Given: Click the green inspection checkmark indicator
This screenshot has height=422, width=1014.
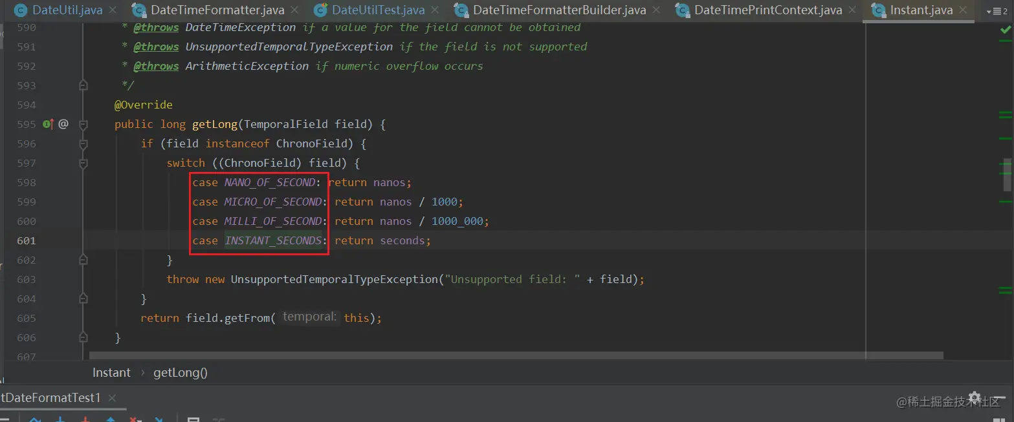Looking at the screenshot, I should [1005, 30].
